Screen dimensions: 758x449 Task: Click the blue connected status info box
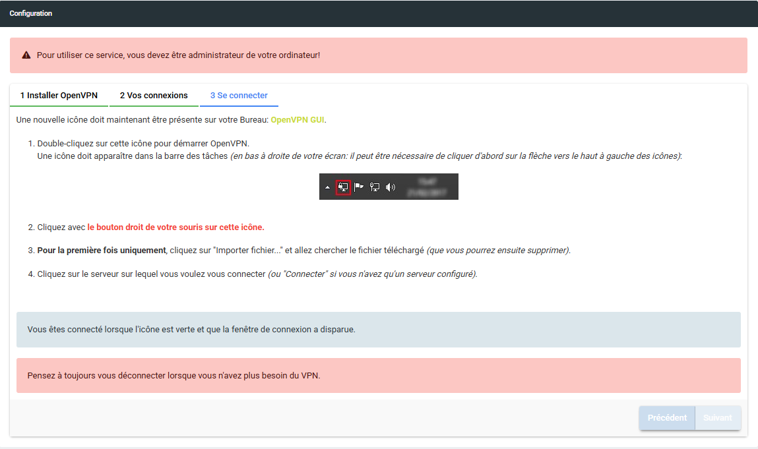tap(378, 330)
